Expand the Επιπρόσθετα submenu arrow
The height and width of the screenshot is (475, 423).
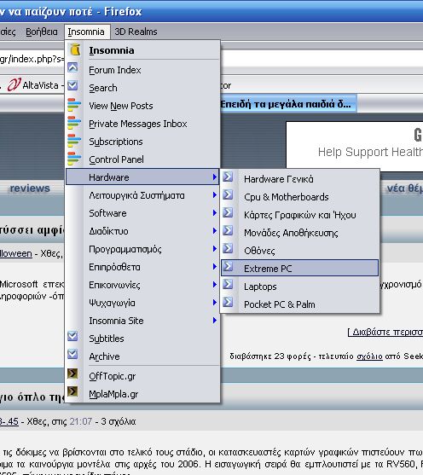click(x=215, y=267)
